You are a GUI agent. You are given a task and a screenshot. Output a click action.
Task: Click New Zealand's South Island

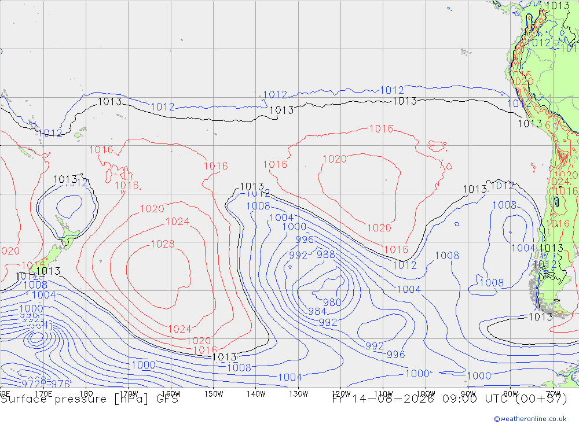click(45, 259)
